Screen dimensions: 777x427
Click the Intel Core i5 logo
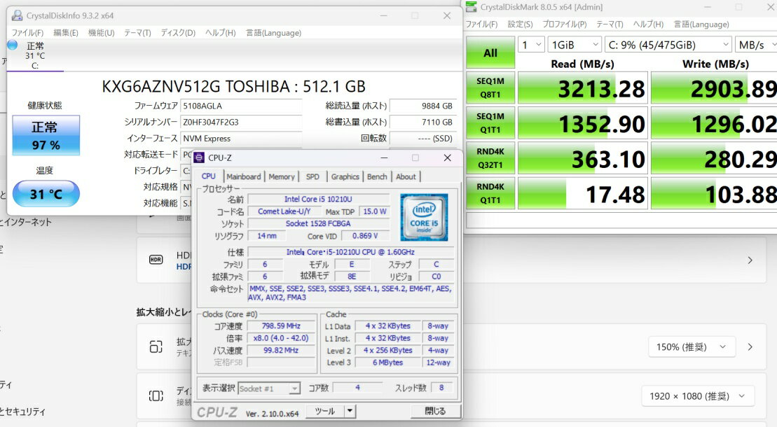pos(424,217)
